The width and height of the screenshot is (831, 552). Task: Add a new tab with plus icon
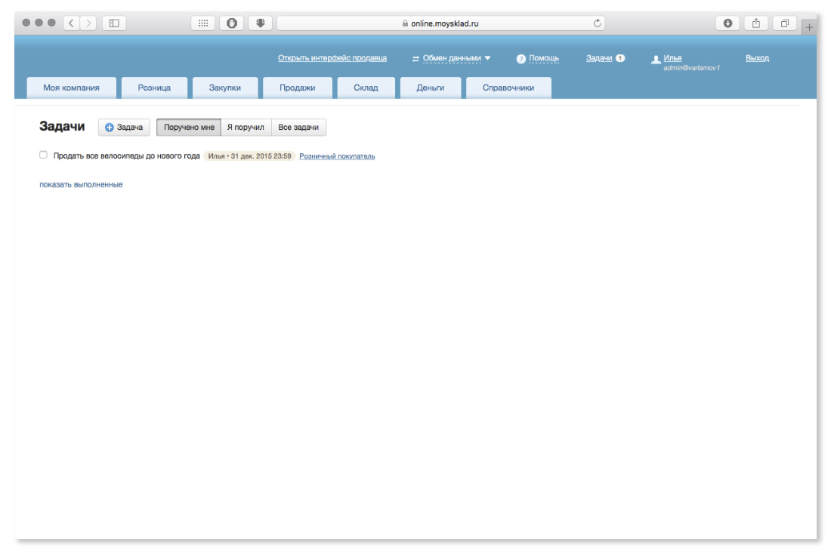[x=809, y=27]
